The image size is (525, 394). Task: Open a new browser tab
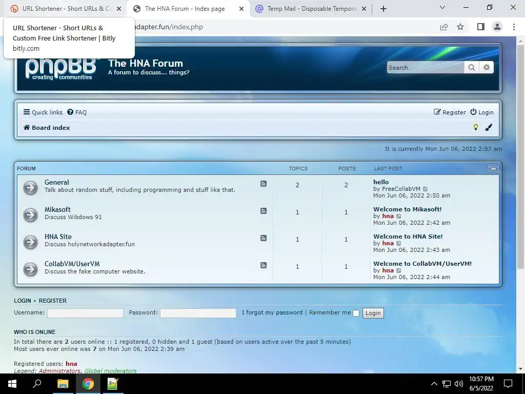383,9
